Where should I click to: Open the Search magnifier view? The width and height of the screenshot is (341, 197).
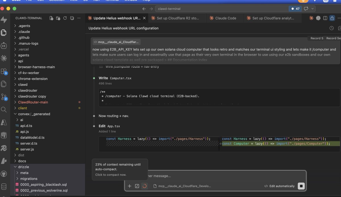point(4,110)
